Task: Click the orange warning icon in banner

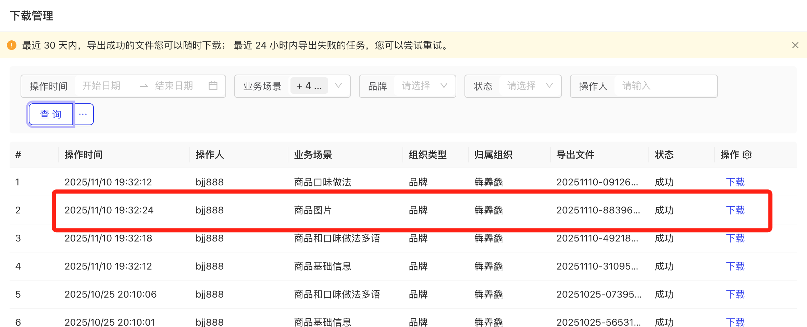Action: (x=12, y=45)
